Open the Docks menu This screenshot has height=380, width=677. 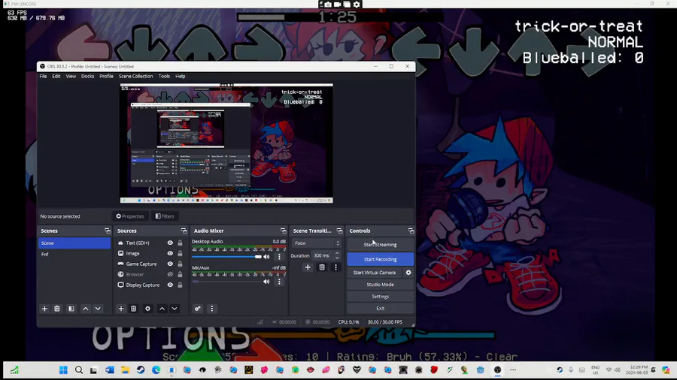pos(88,77)
